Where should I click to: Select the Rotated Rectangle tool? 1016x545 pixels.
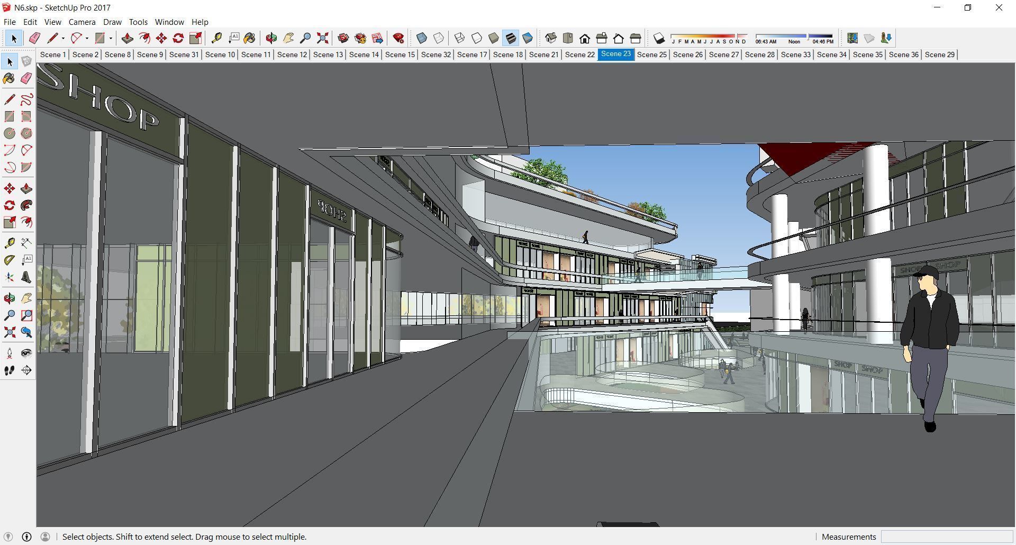[26, 116]
